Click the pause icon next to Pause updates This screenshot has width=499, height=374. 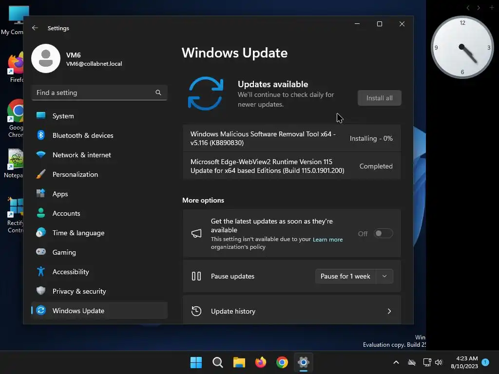coord(196,276)
